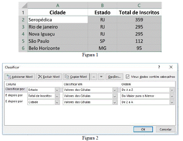Click the Total de Inscritos header cell
Screen dimensions: 183x141
point(139,13)
